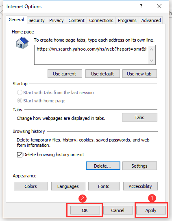The width and height of the screenshot is (172, 221).
Task: Click the home page box scroll down arrow
Action: click(152, 61)
